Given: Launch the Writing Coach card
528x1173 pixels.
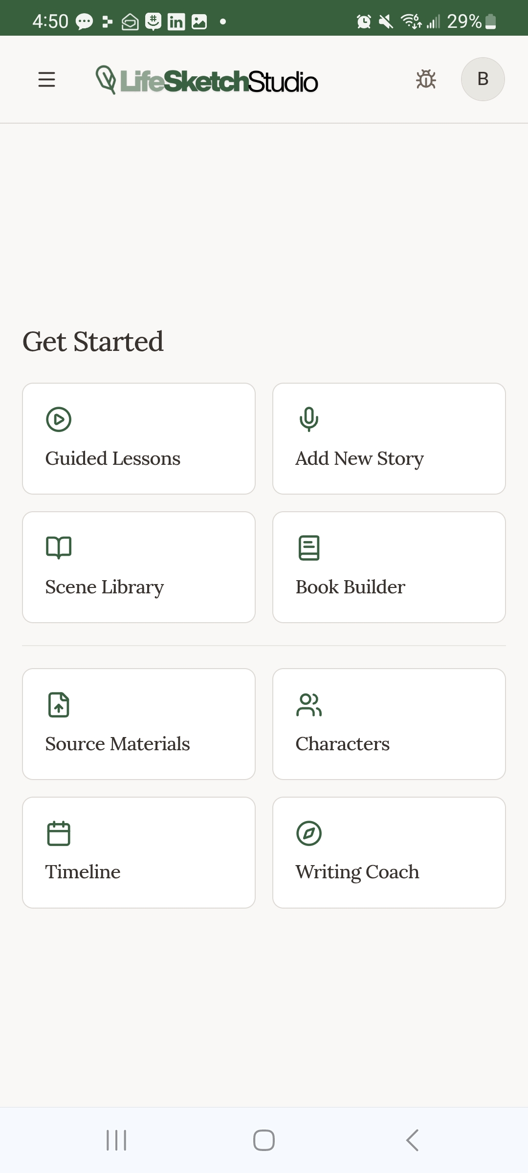Looking at the screenshot, I should [389, 852].
